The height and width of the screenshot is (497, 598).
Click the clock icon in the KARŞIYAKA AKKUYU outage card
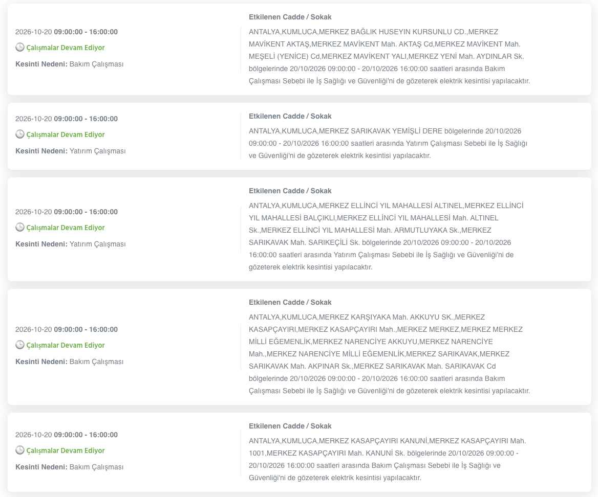[x=20, y=345]
